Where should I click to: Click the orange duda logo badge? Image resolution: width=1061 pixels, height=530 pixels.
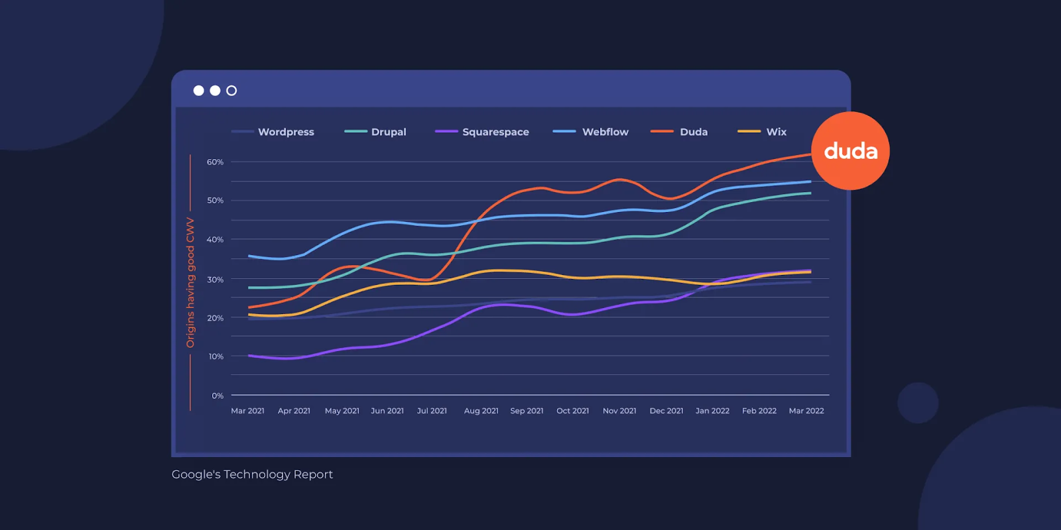850,151
